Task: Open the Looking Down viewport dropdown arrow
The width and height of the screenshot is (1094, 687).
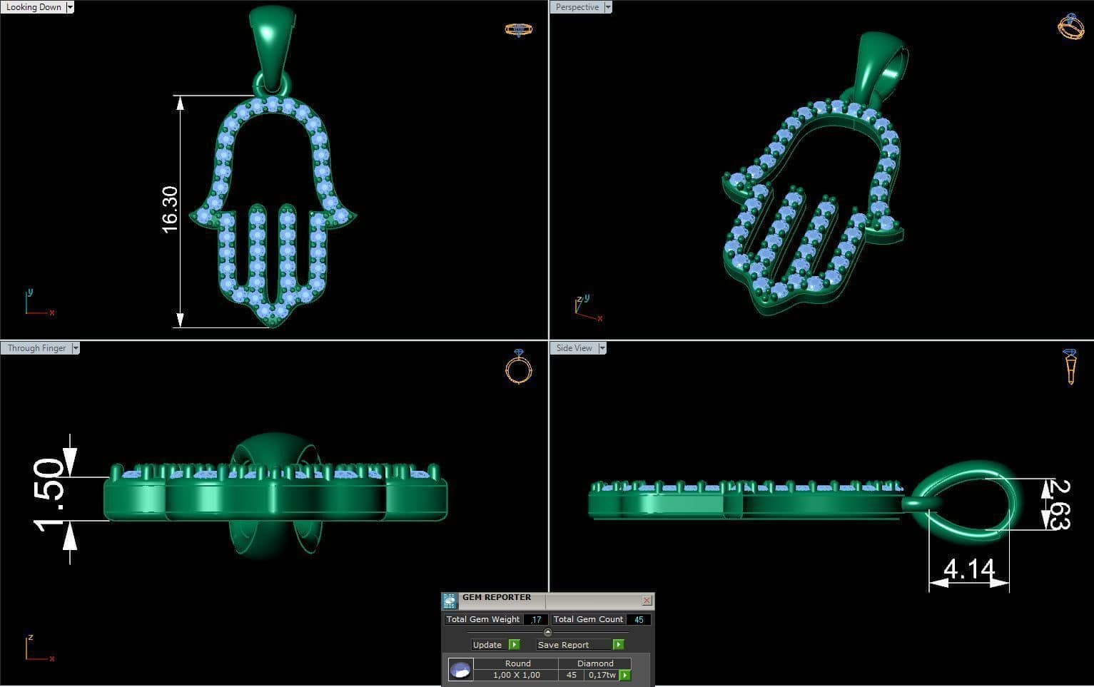Action: pos(70,7)
